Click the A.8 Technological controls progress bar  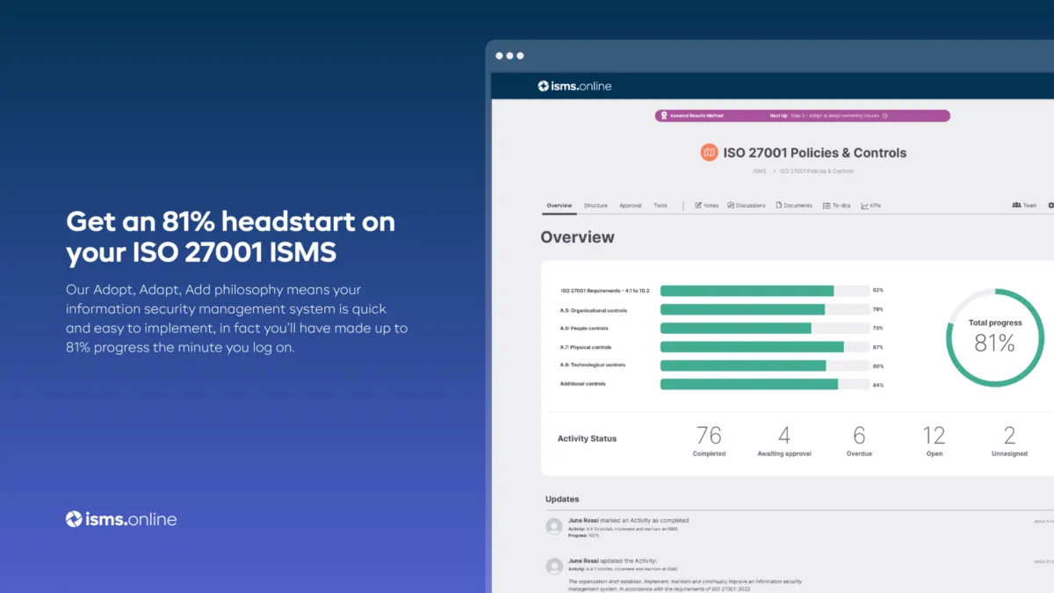(x=764, y=365)
